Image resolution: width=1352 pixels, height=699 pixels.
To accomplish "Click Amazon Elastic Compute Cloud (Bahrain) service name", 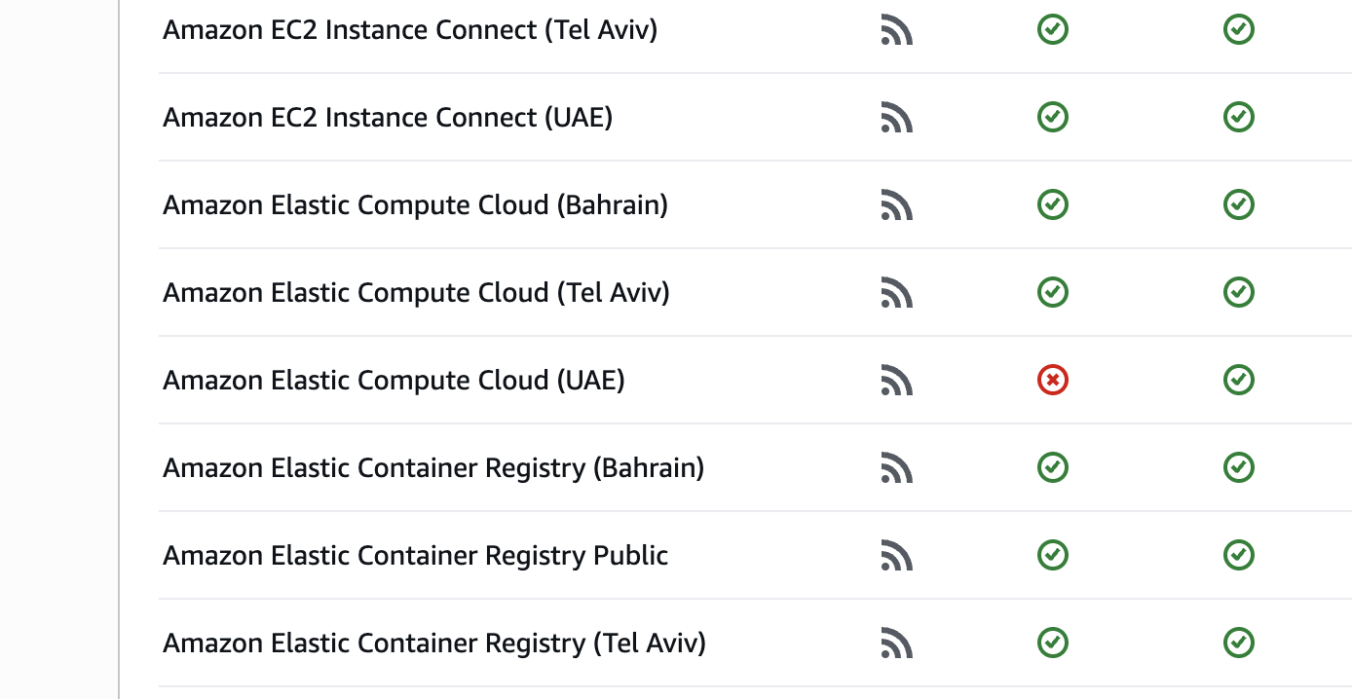I will [x=416, y=205].
